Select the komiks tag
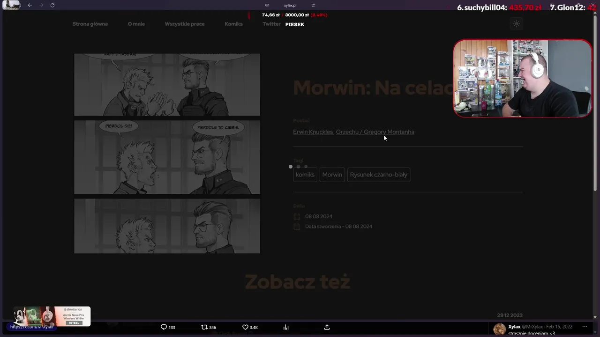 pyautogui.click(x=305, y=175)
